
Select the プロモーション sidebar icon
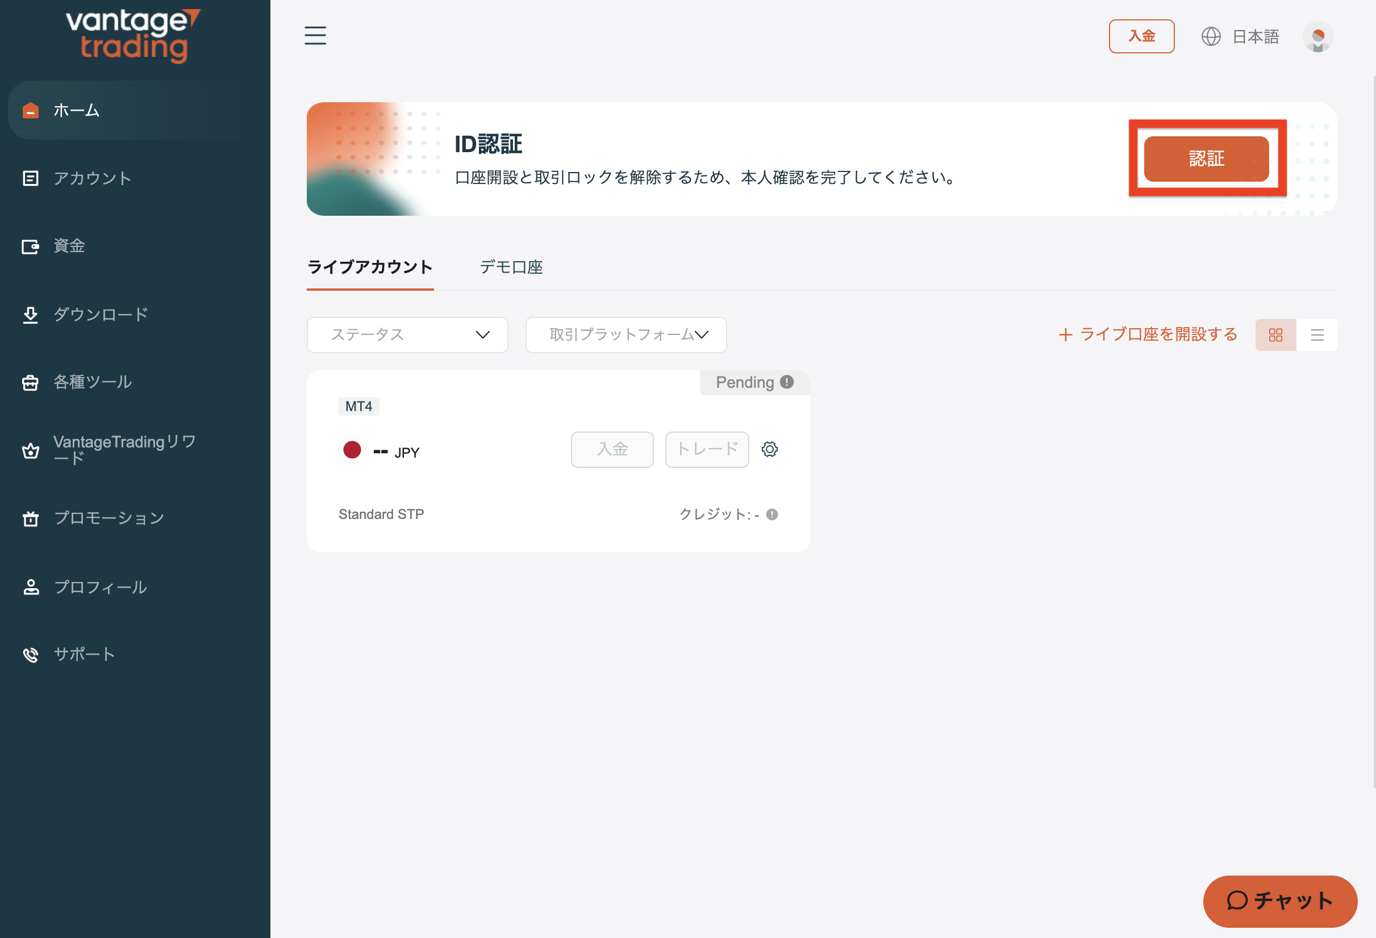pos(30,518)
